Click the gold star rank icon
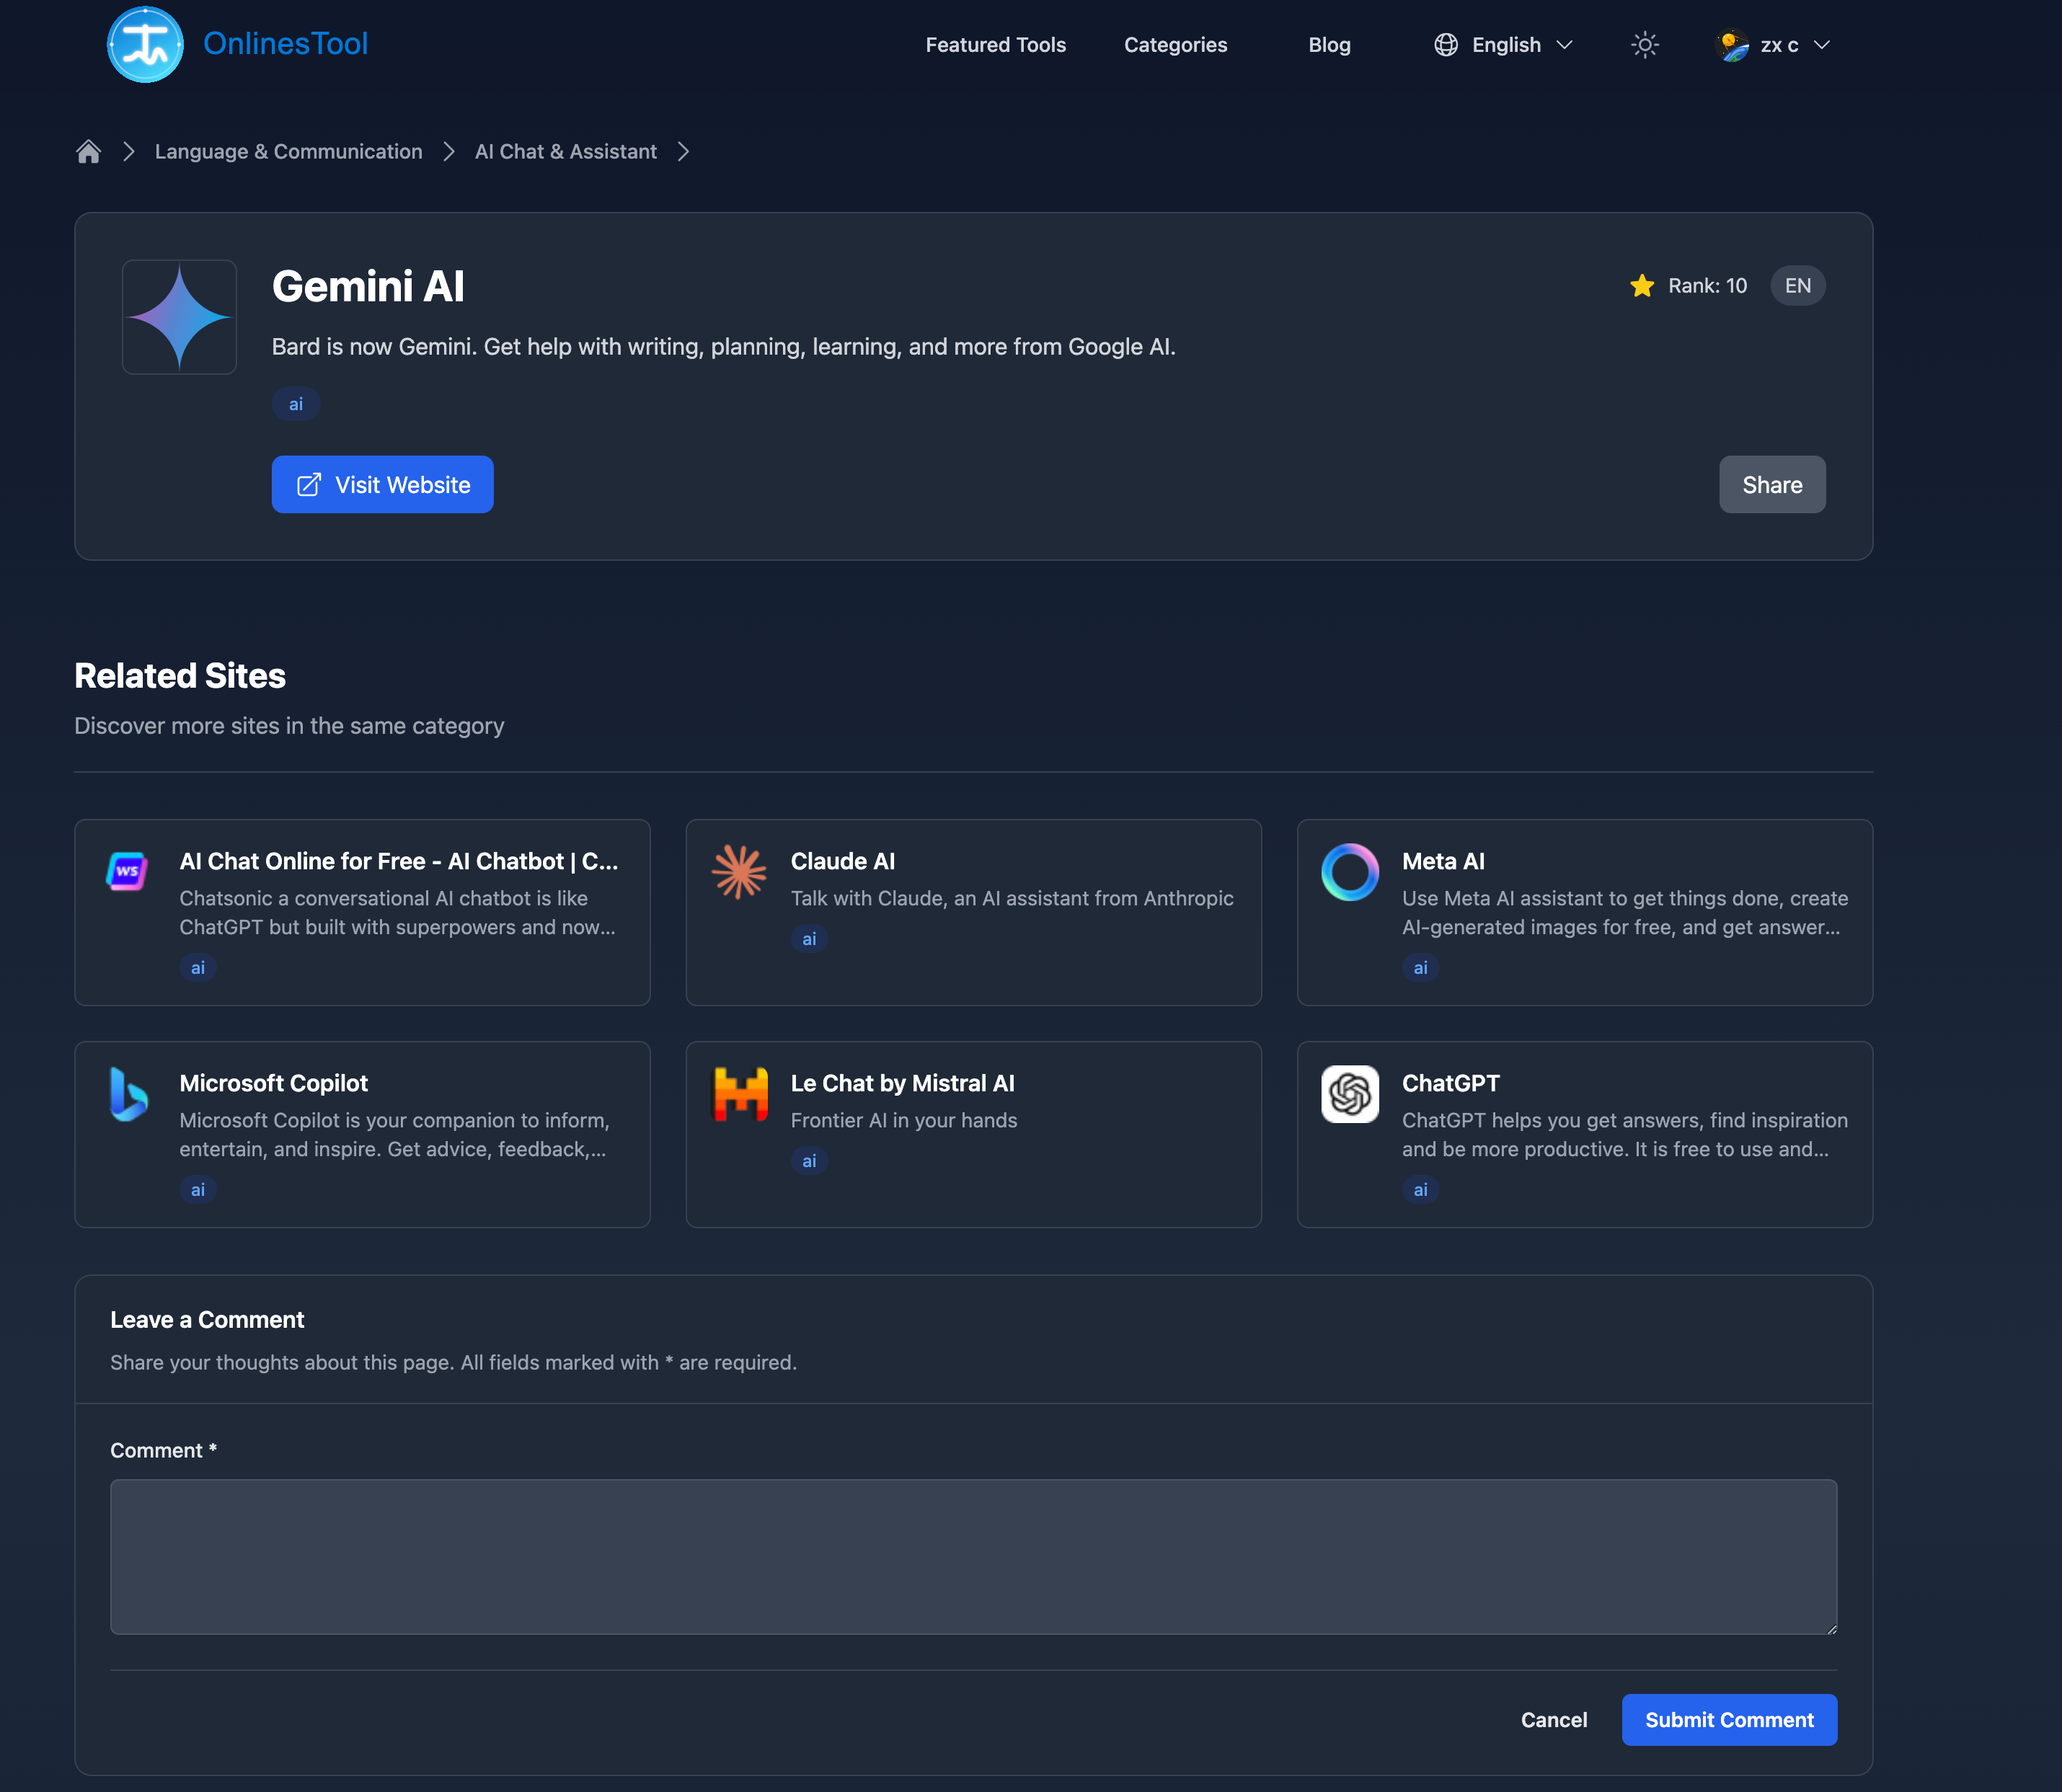The height and width of the screenshot is (1792, 2062). click(x=1641, y=286)
